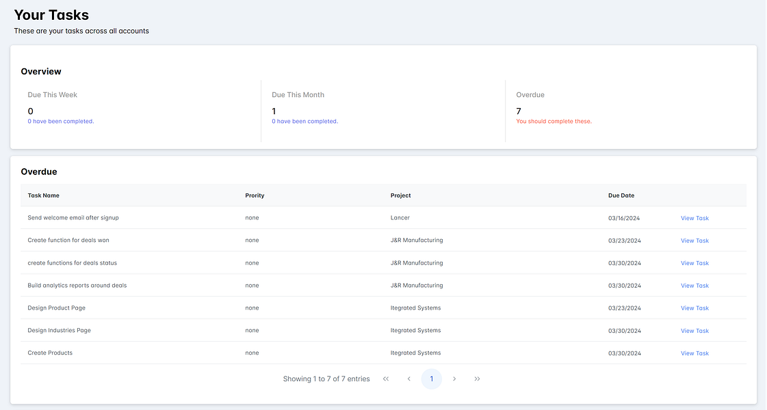Open View Task for Create function for deals won
The image size is (767, 410).
(694, 241)
